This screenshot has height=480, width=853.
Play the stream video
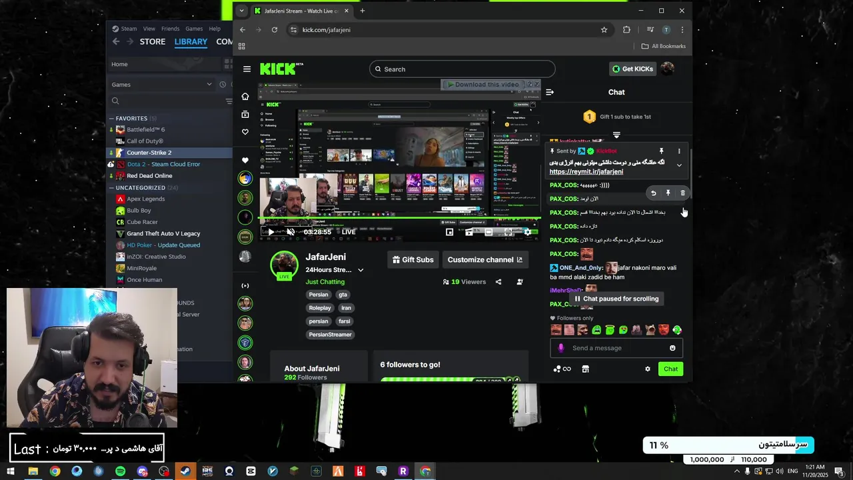click(271, 232)
